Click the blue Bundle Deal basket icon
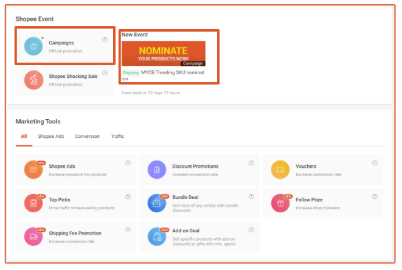402x270 pixels. (157, 203)
